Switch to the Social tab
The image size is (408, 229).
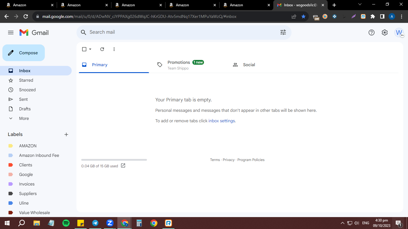point(264,65)
